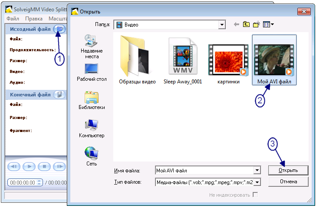Click the time field stepper arrows
Viewport: 316px width, 208px height.
(39, 183)
